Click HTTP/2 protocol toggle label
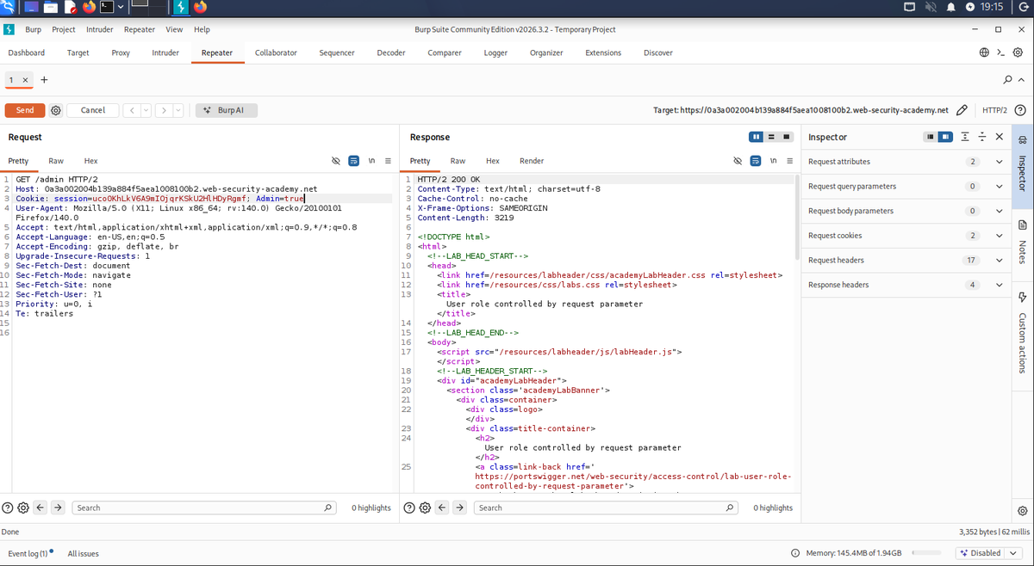The image size is (1034, 566). [x=994, y=110]
